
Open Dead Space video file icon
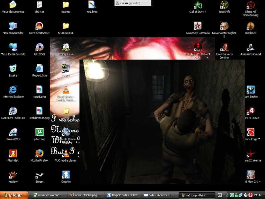pyautogui.click(x=66, y=90)
